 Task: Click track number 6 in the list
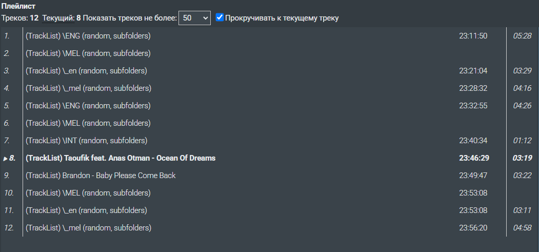click(7, 123)
